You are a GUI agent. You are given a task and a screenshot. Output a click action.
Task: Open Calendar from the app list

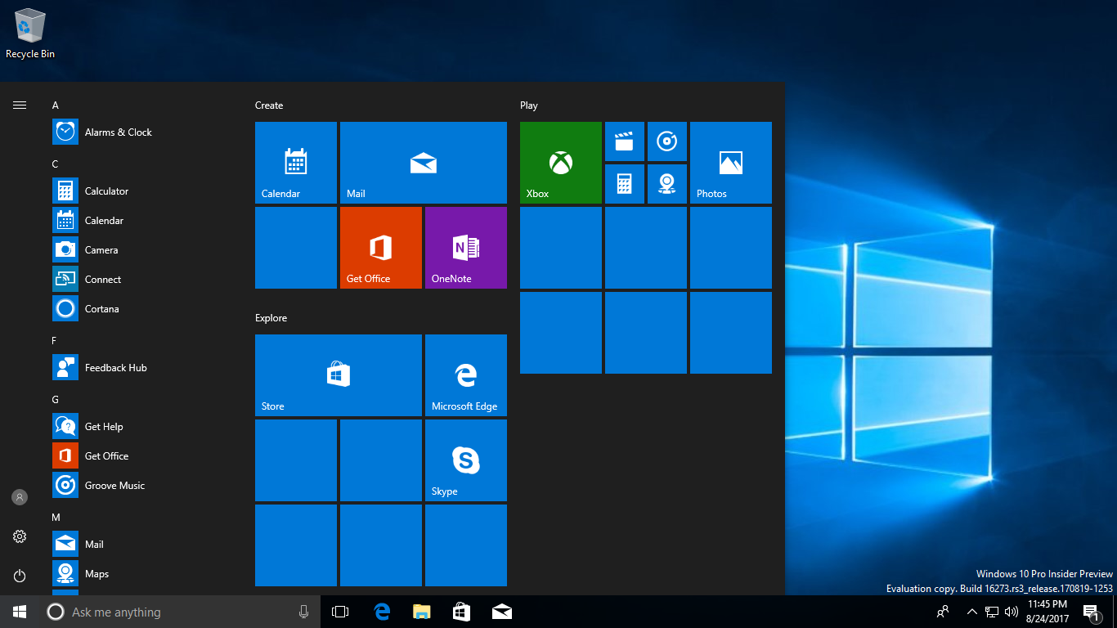coord(144,221)
